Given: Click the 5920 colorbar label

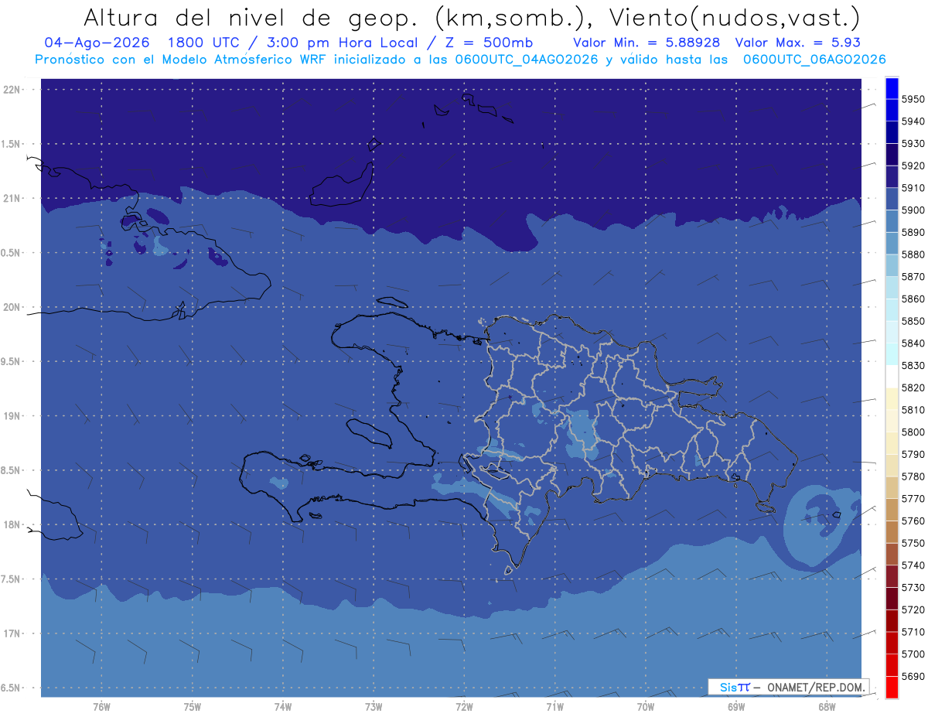Looking at the screenshot, I should point(913,166).
